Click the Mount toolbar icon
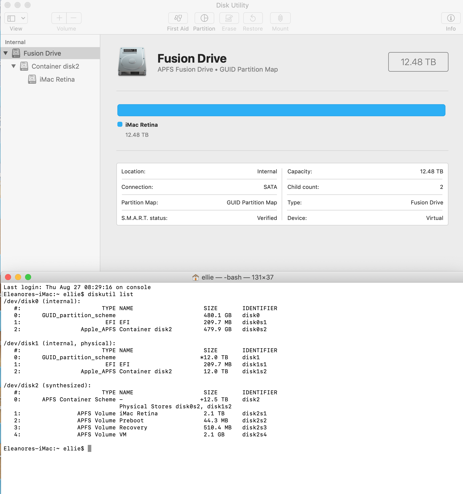Screen dimensions: 463x494 point(280,18)
